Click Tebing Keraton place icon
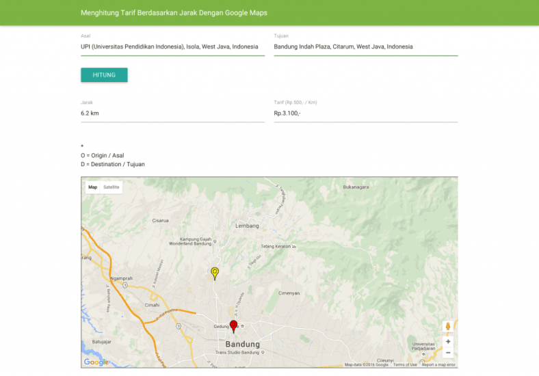This screenshot has height=376, width=539. point(294,246)
